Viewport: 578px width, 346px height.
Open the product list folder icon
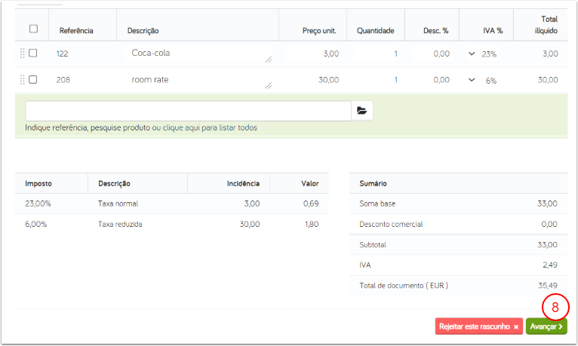click(362, 111)
